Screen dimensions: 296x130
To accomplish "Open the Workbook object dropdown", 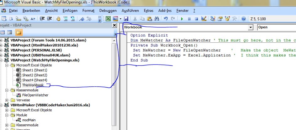I will click(251, 27).
